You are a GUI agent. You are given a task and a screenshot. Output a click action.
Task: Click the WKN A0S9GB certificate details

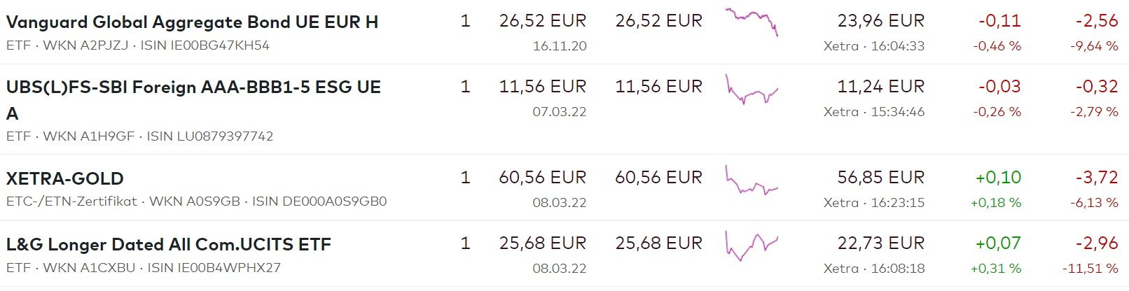196,202
